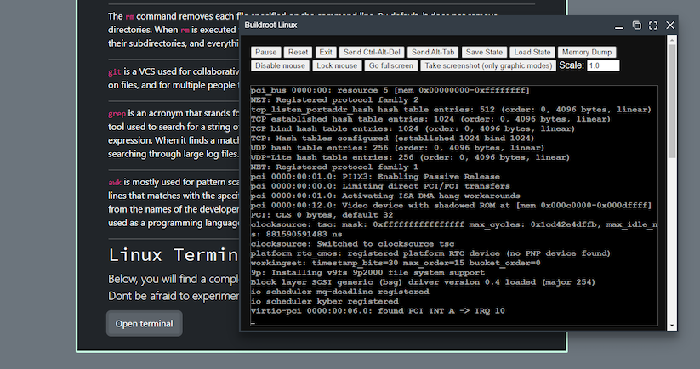
Task: Click 'platform rtc_cmos: registered' log line
Action: 430,253
